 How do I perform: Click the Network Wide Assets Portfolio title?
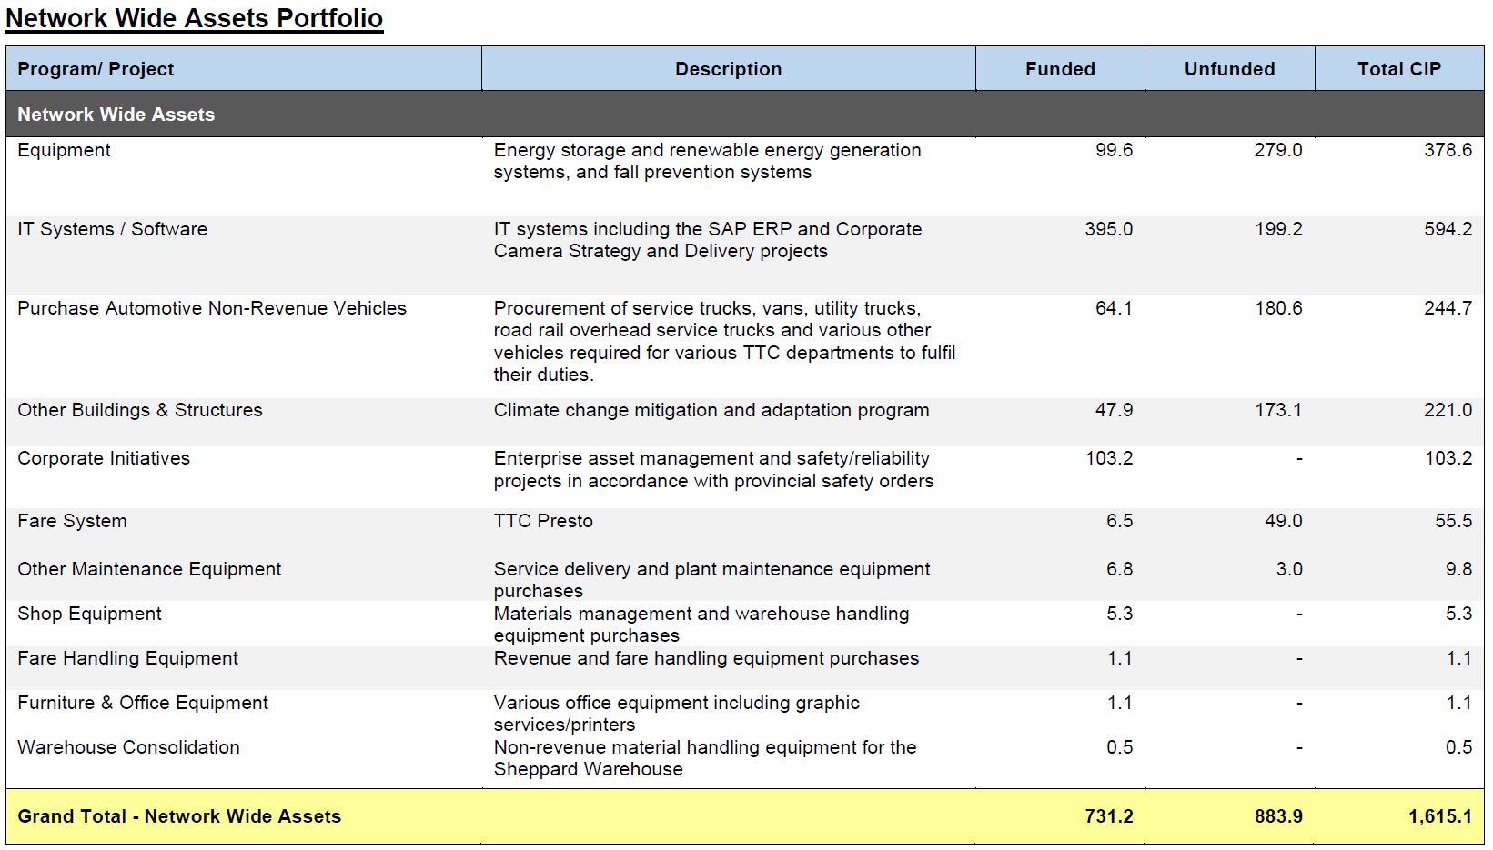tap(194, 19)
